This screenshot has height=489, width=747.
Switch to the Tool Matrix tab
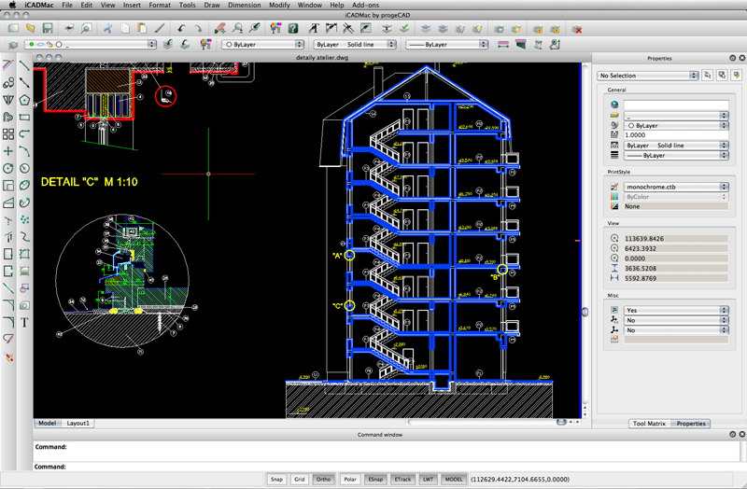(x=649, y=424)
